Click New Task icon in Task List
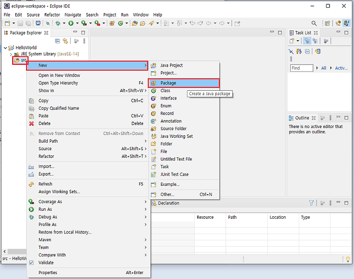The image size is (354, 279). [292, 41]
